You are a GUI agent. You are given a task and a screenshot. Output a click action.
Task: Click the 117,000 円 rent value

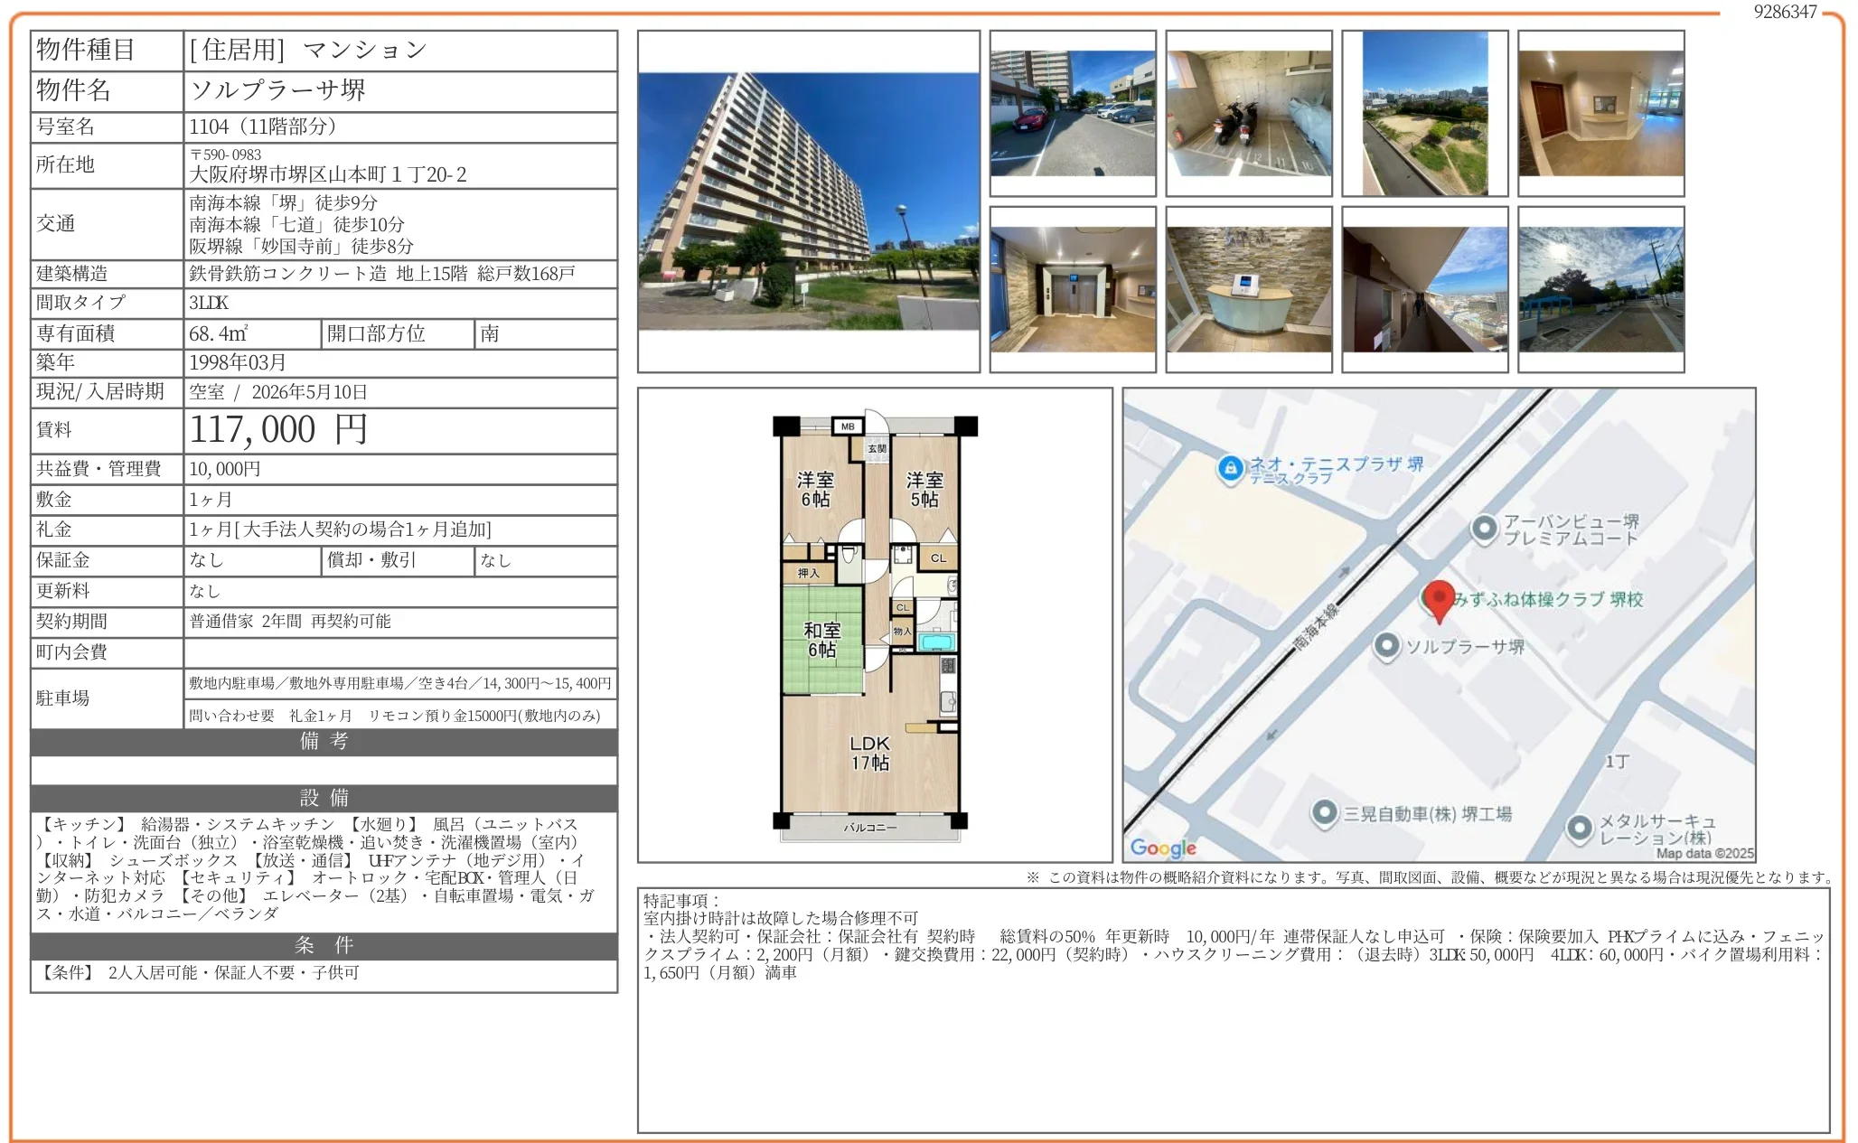click(278, 430)
